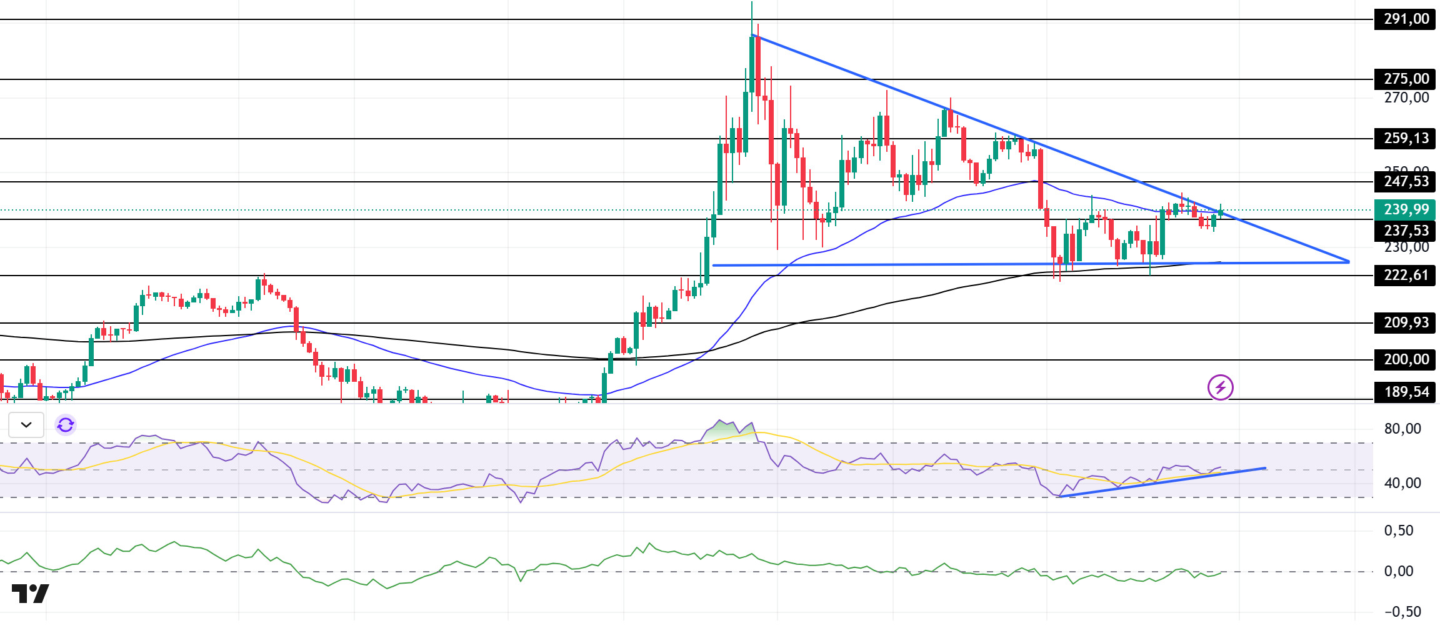This screenshot has width=1440, height=628.
Task: Click the 270,00 axis price value
Action: pyautogui.click(x=1406, y=97)
